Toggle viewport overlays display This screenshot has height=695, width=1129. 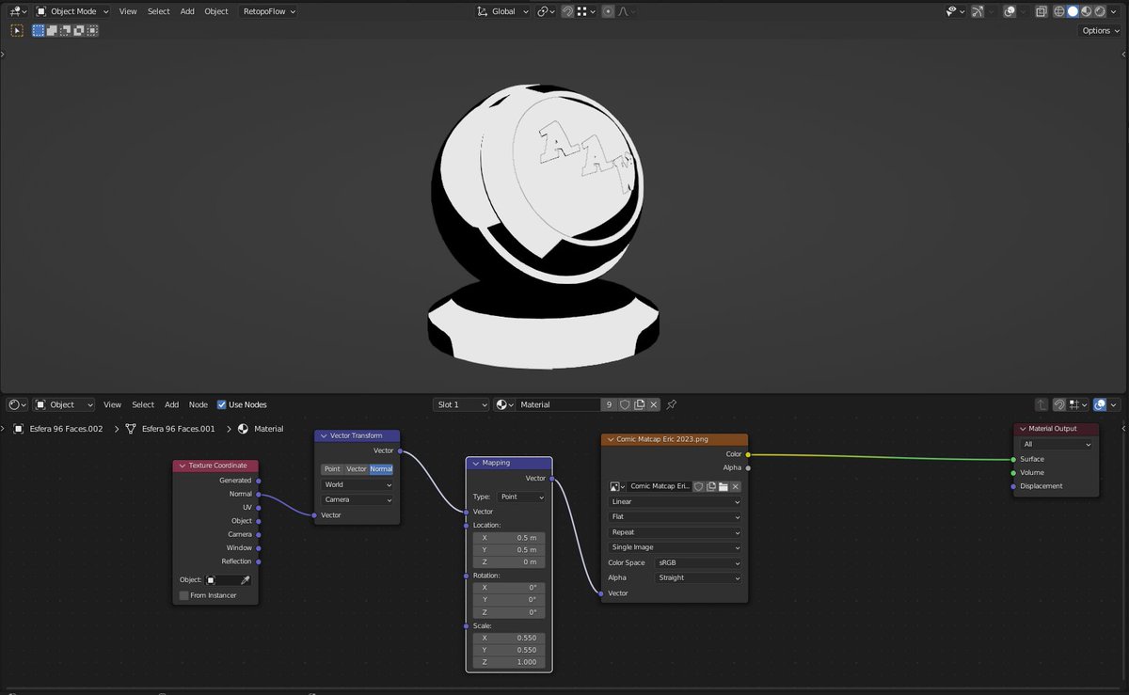tap(1009, 11)
